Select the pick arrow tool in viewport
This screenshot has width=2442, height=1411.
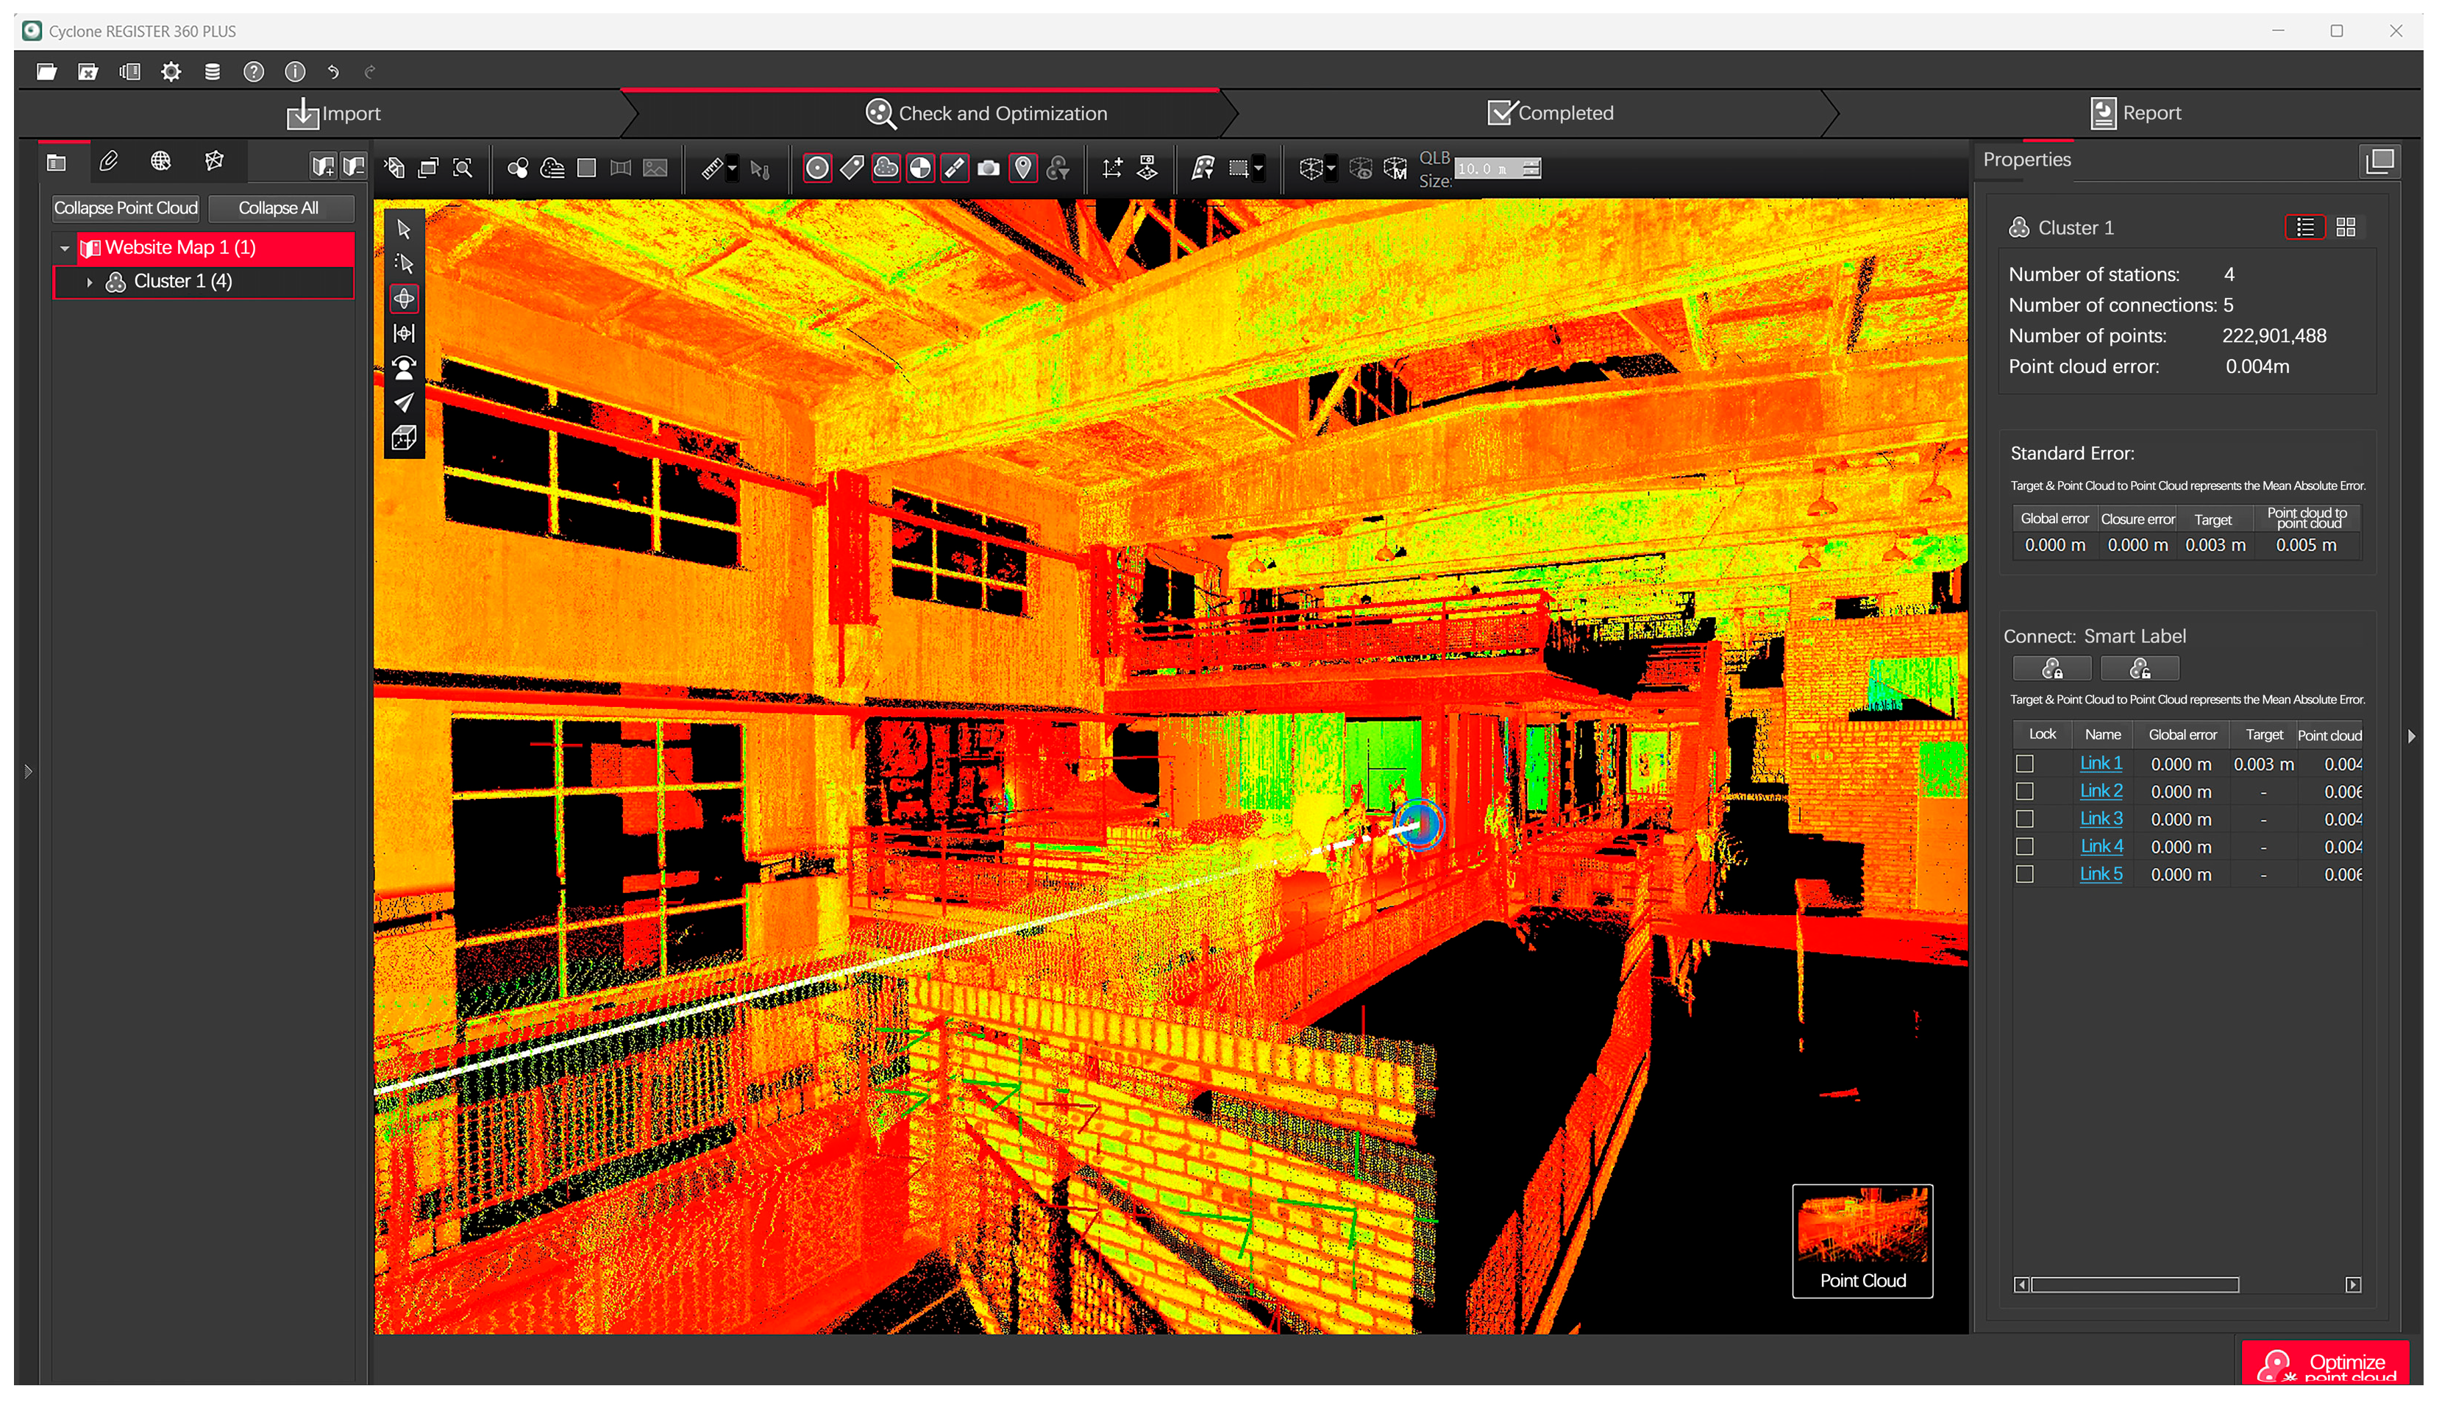[404, 230]
